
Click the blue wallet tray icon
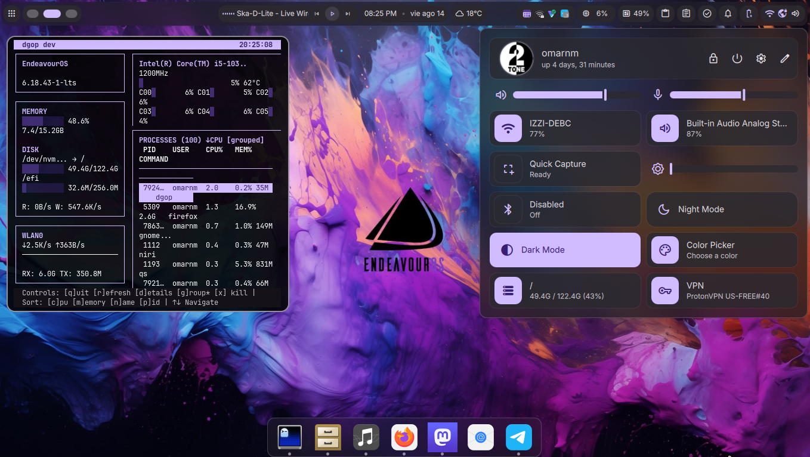tap(565, 14)
